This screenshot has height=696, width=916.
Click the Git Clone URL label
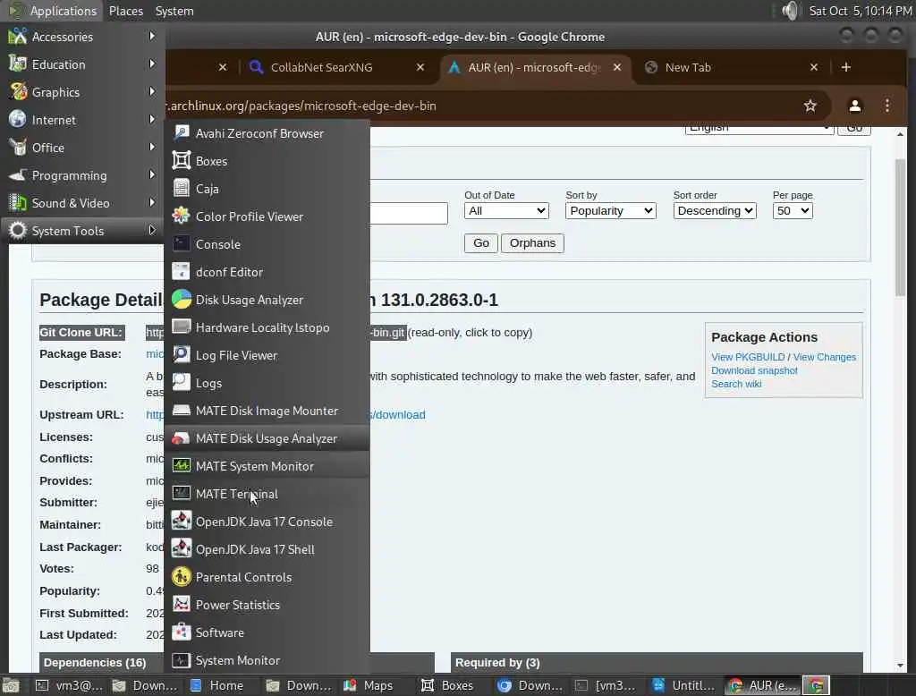pos(81,333)
